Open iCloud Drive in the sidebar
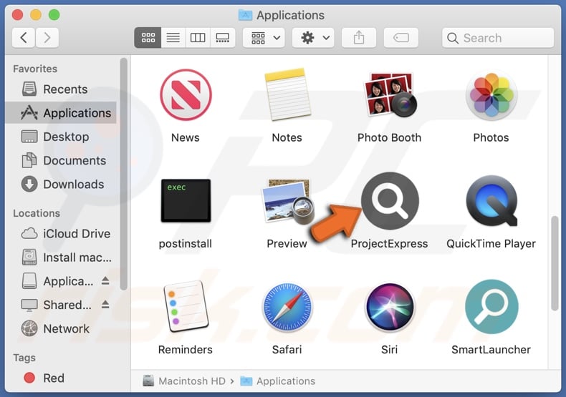 click(60, 234)
